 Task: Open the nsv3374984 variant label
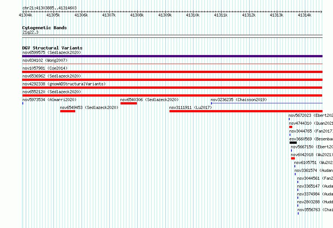pyautogui.click(x=315, y=194)
